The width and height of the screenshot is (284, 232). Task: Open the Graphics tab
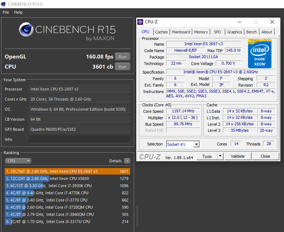coord(234,32)
